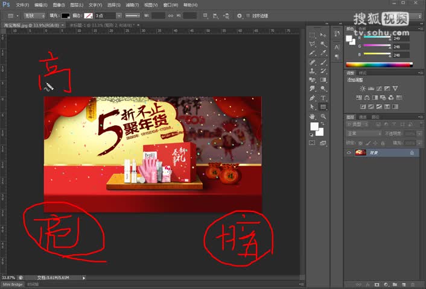Open the layer opacity dropdown arrow

click(419, 134)
